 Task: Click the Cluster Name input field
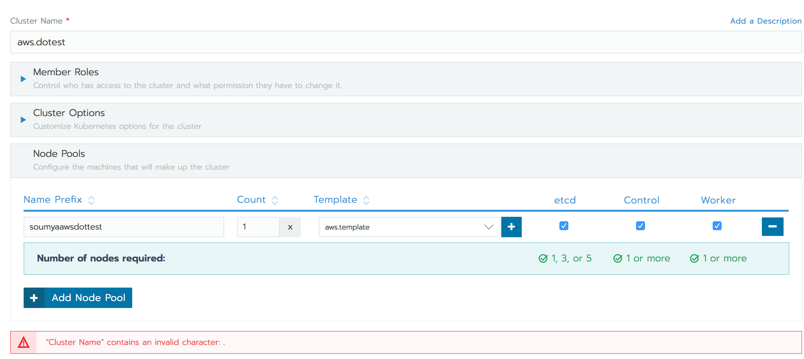tap(406, 42)
